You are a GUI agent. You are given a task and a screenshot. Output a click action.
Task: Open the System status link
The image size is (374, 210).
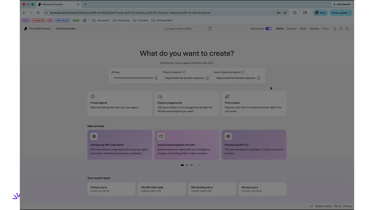323,206
